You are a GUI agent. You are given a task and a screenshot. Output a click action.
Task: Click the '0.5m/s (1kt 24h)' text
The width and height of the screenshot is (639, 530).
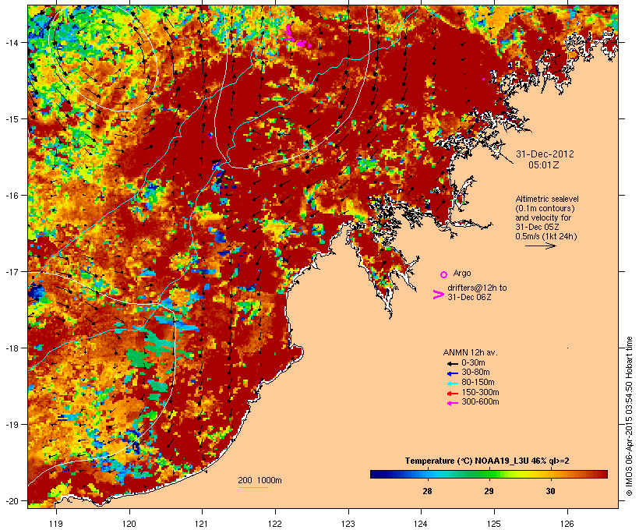[x=546, y=236]
